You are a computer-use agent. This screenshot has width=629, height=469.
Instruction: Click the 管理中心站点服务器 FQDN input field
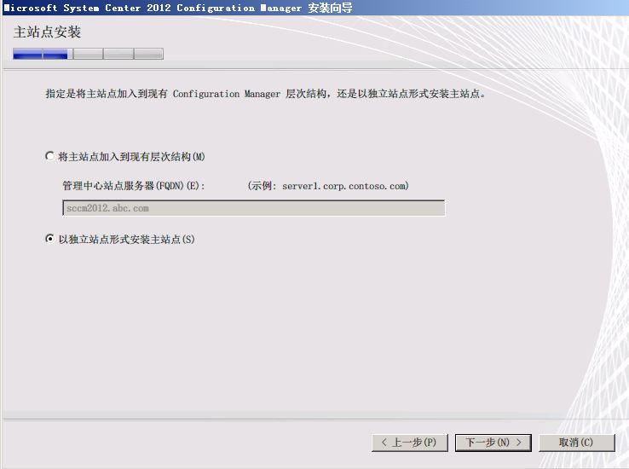(x=253, y=208)
